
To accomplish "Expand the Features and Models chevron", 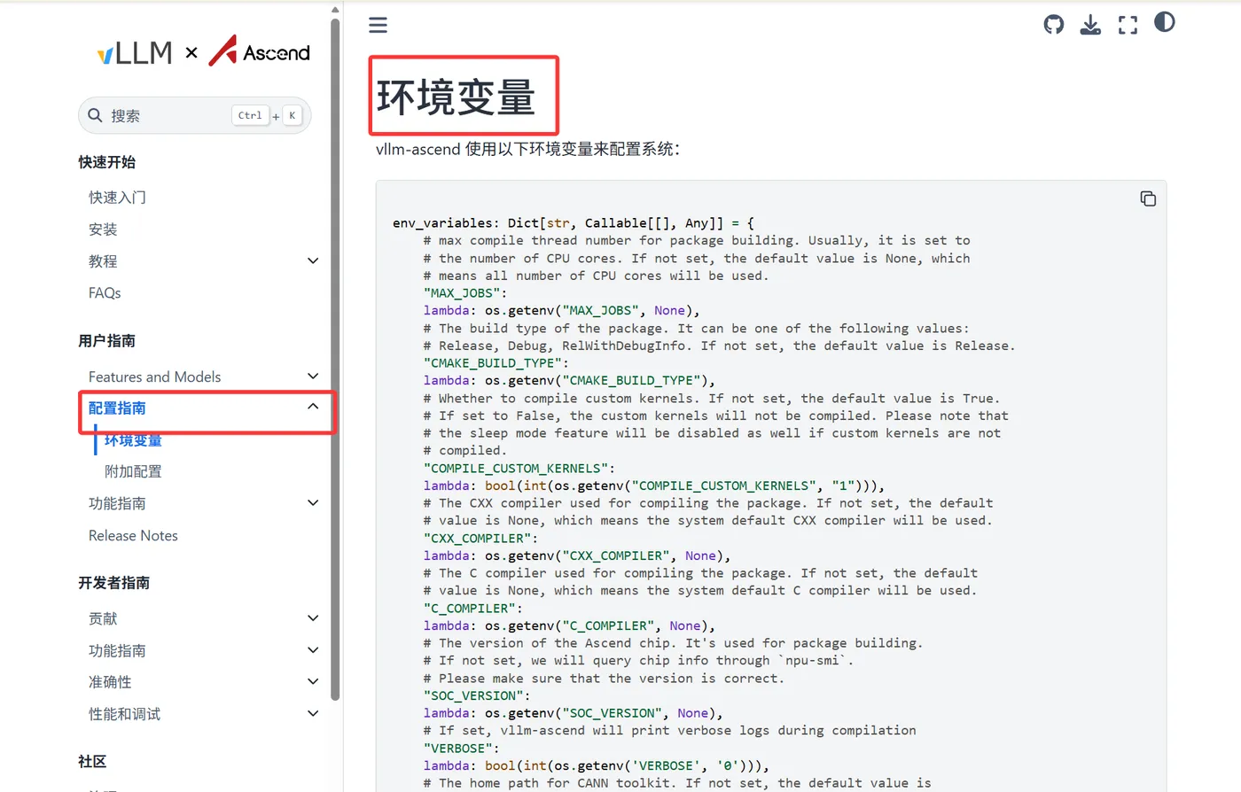I will pos(313,377).
